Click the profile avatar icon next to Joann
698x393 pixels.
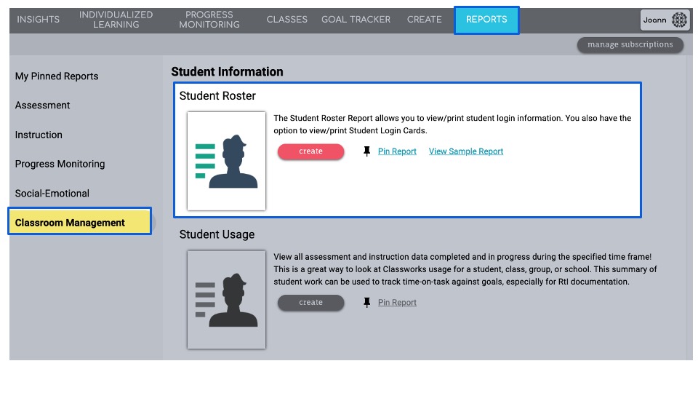coord(679,20)
